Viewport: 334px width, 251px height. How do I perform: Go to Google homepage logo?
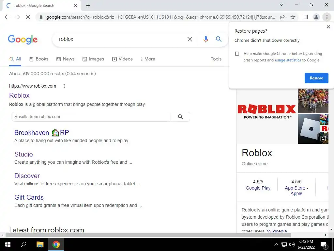click(23, 40)
